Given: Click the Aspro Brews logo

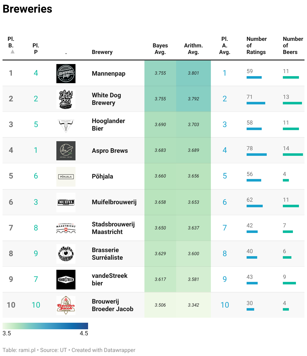Looking at the screenshot, I should point(66,151).
